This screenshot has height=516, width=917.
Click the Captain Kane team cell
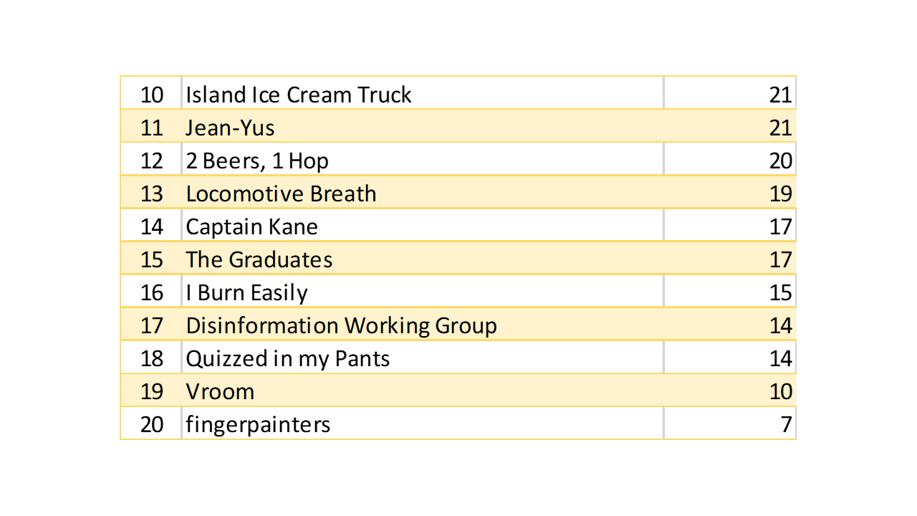click(251, 226)
